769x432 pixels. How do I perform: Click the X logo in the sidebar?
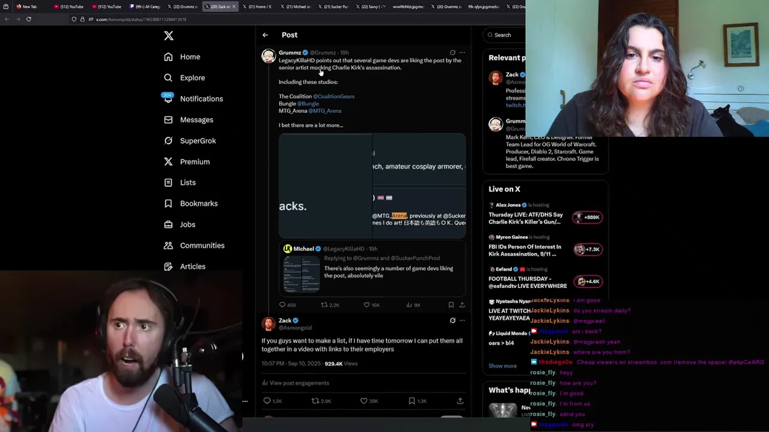point(169,36)
